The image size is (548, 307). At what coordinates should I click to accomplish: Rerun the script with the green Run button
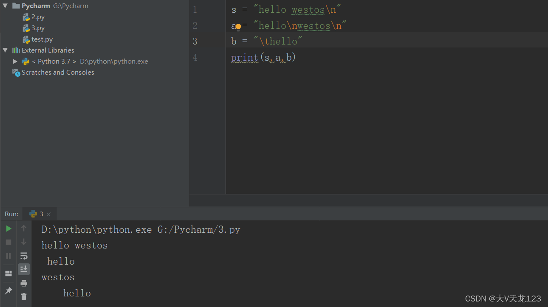[8, 229]
